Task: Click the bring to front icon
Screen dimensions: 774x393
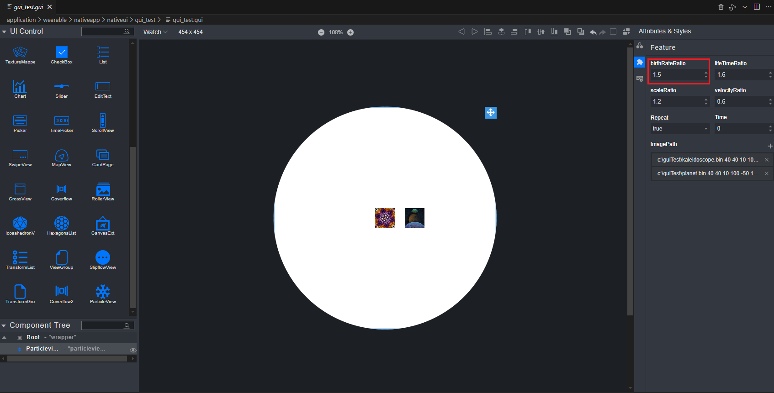Action: 567,32
